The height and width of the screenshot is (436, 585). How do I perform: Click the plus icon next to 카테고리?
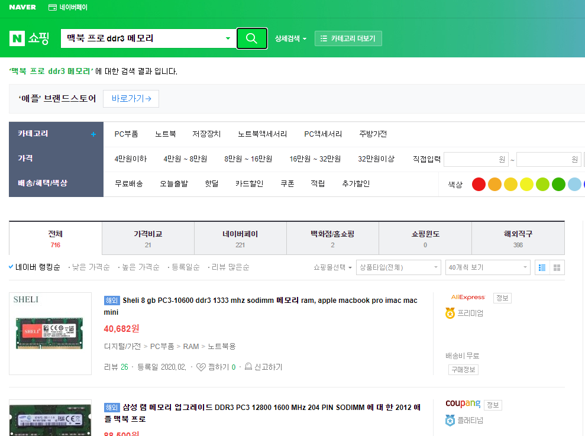click(x=93, y=134)
